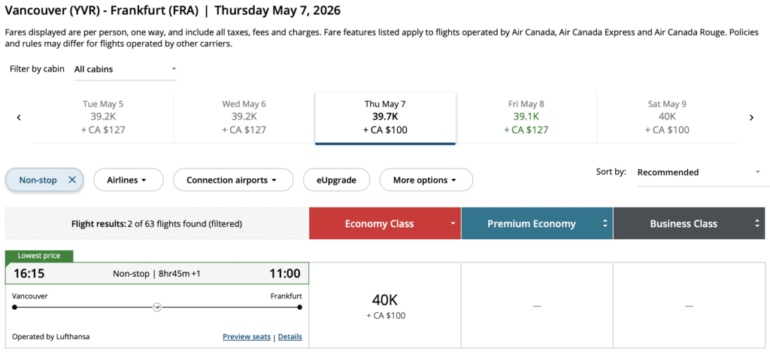Open the Filter by cabin dropdown
The width and height of the screenshot is (770, 352).
point(125,69)
